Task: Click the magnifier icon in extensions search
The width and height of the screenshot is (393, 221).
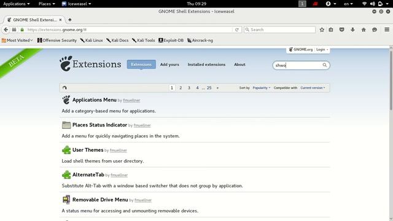Action: tap(325, 65)
